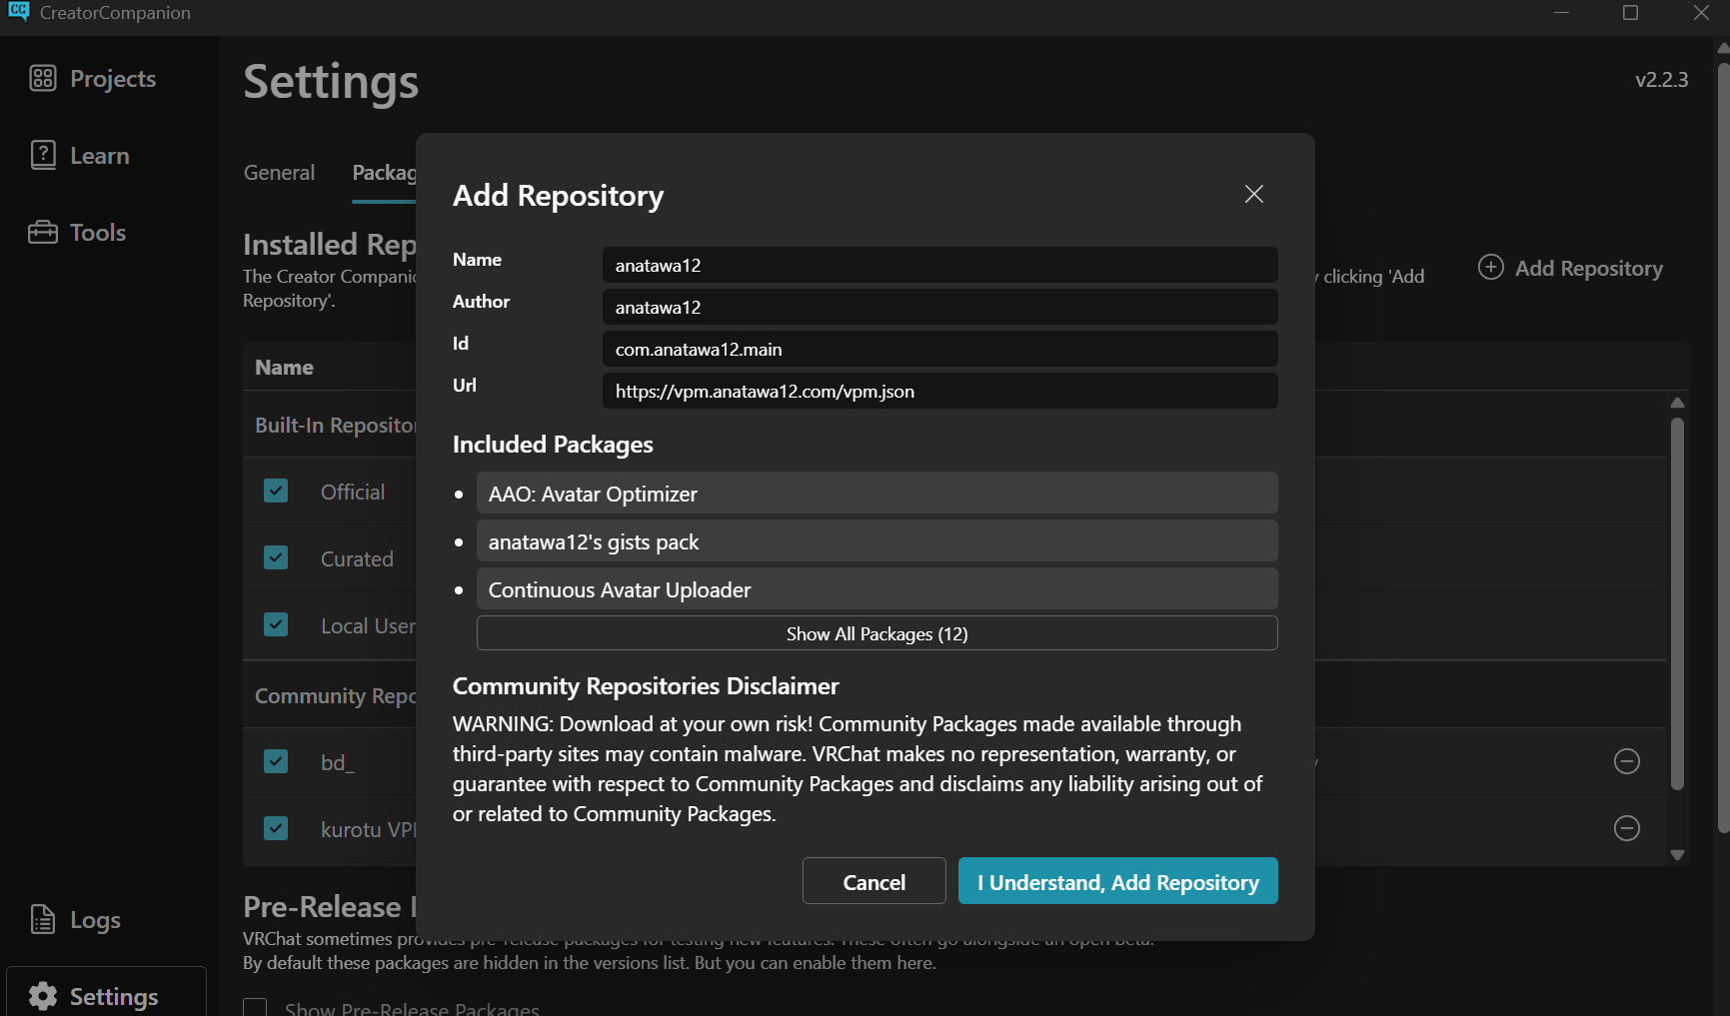Toggle the bd_ community repository checkbox
This screenshot has height=1016, width=1730.
tap(276, 761)
